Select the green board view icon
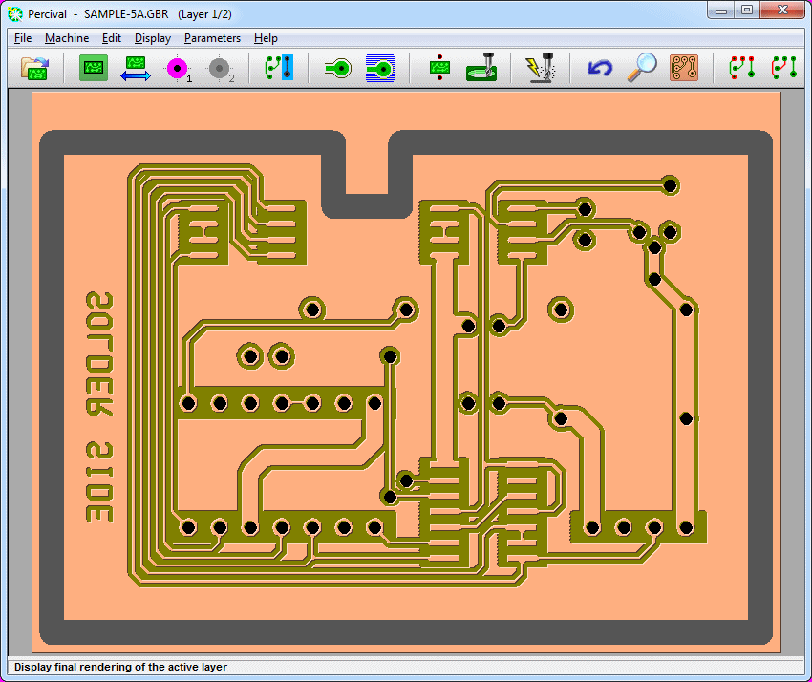 (x=94, y=68)
